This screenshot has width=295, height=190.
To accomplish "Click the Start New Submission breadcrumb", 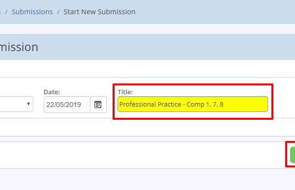I will (99, 12).
